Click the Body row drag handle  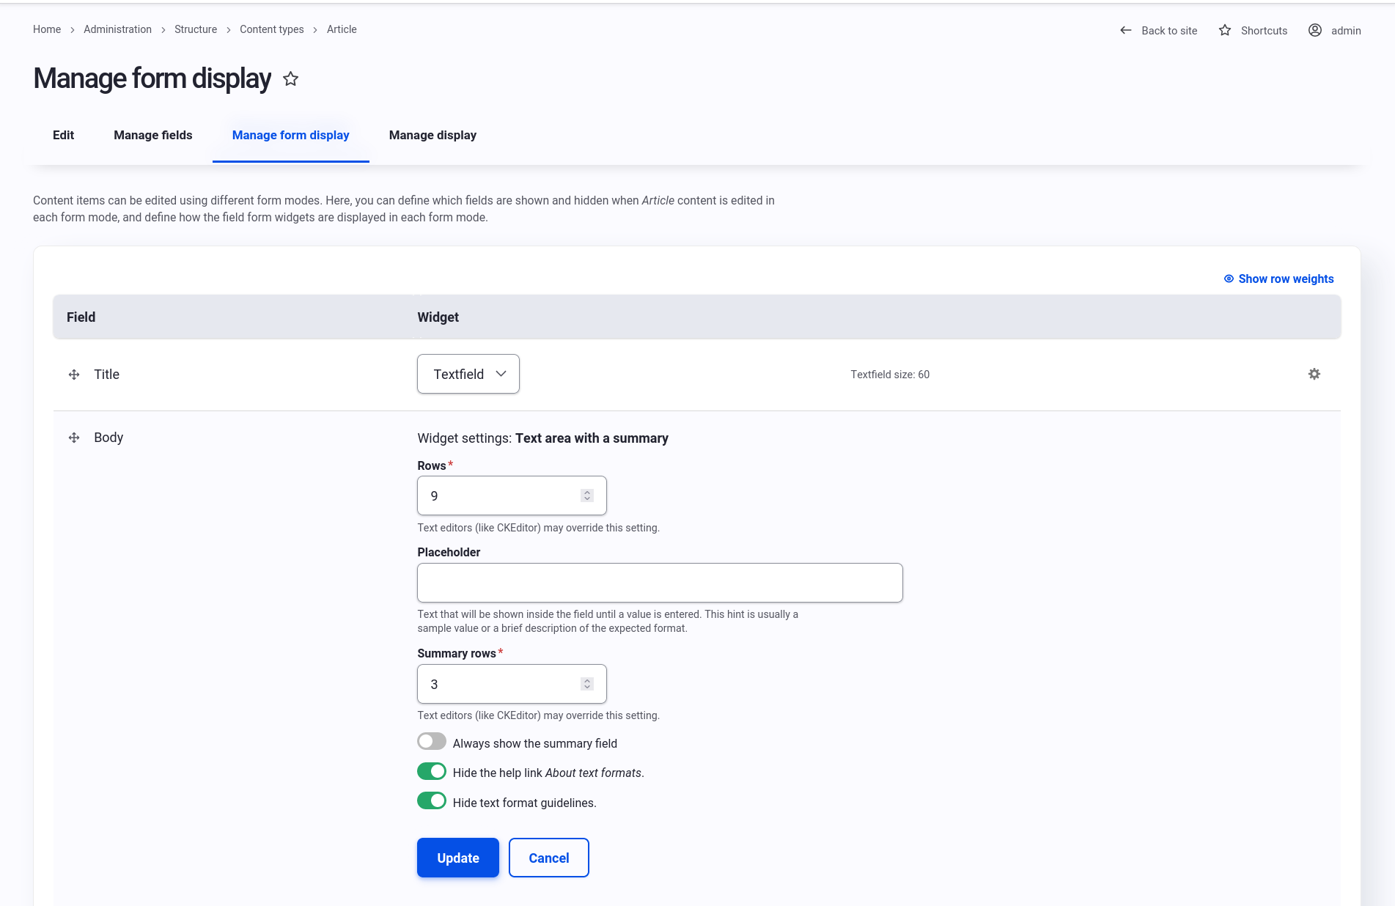74,438
